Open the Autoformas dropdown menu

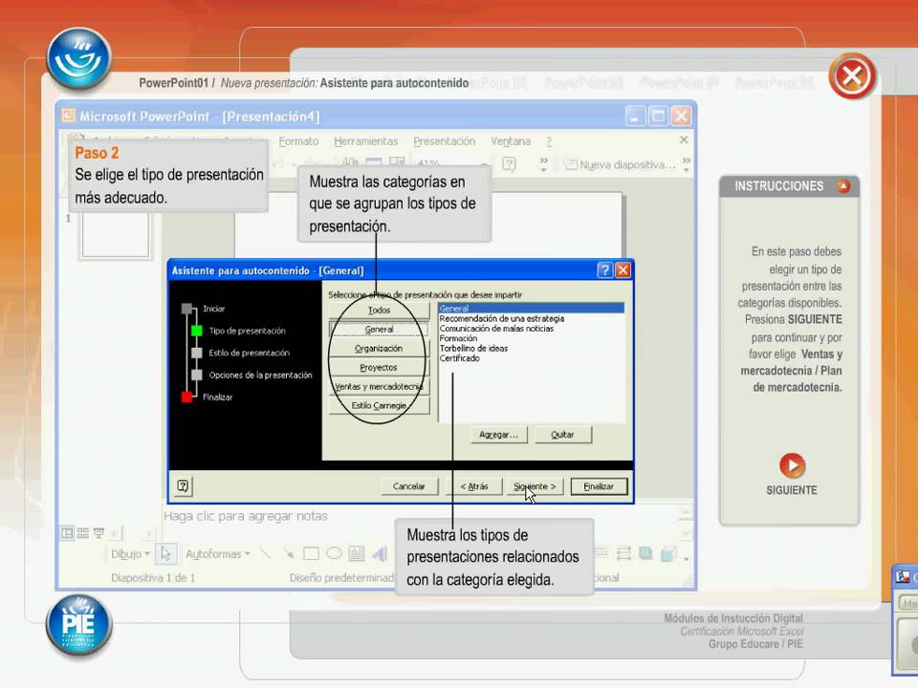218,553
